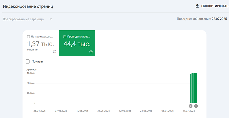Open the 'Все обработанные страницы' filter dropdown
229x118 pixels.
point(27,19)
